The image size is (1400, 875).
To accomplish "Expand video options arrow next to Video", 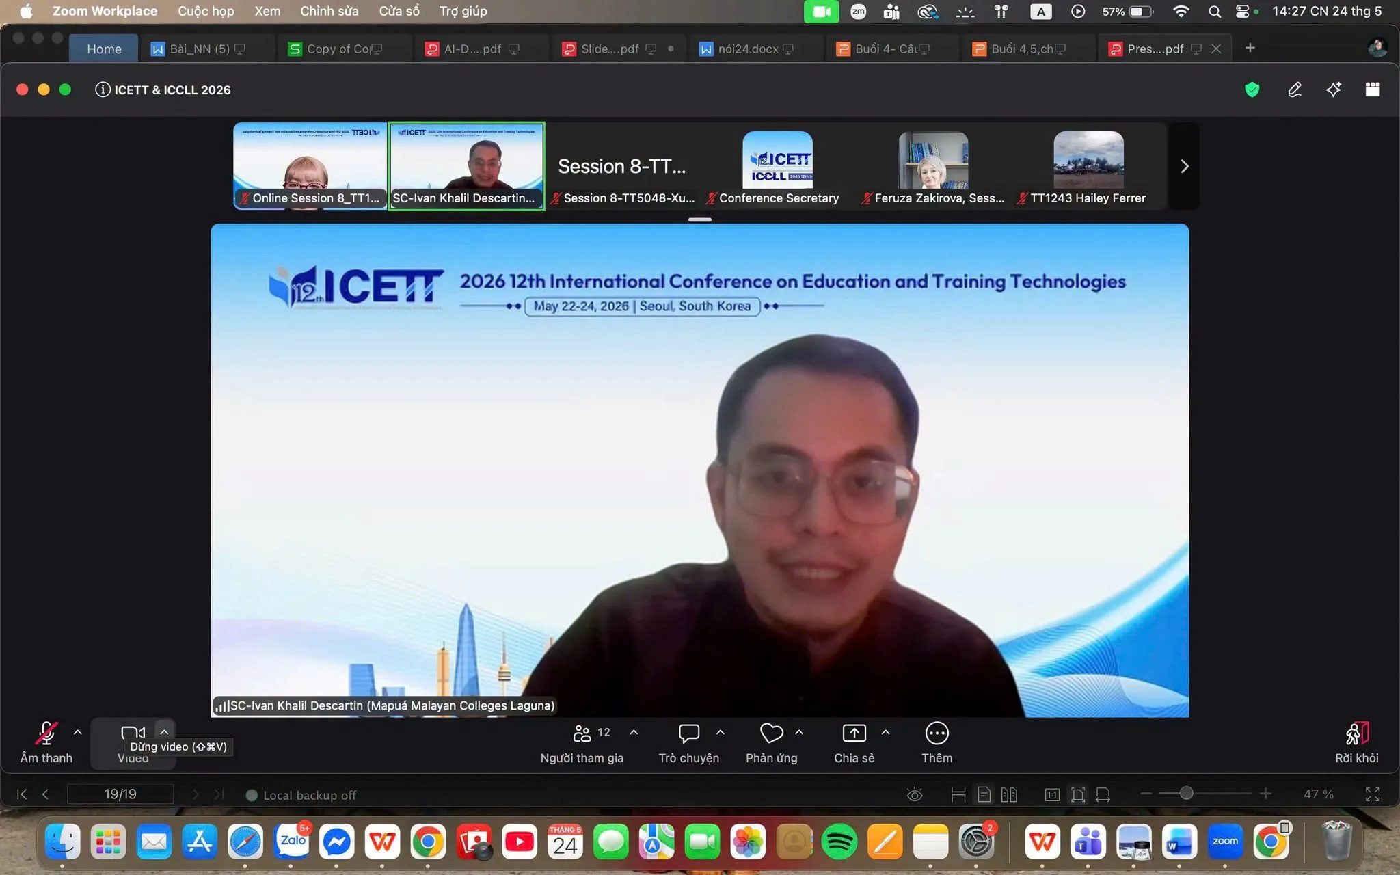I will [x=164, y=732].
